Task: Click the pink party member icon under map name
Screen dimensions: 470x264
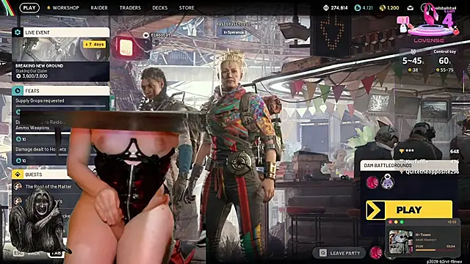Action: [372, 183]
